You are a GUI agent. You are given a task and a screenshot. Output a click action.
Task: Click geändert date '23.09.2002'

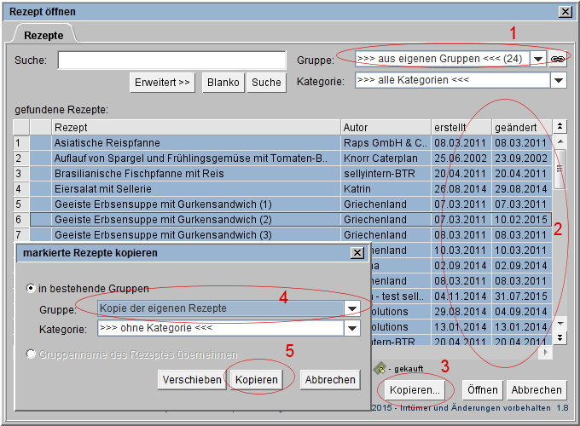click(x=521, y=158)
